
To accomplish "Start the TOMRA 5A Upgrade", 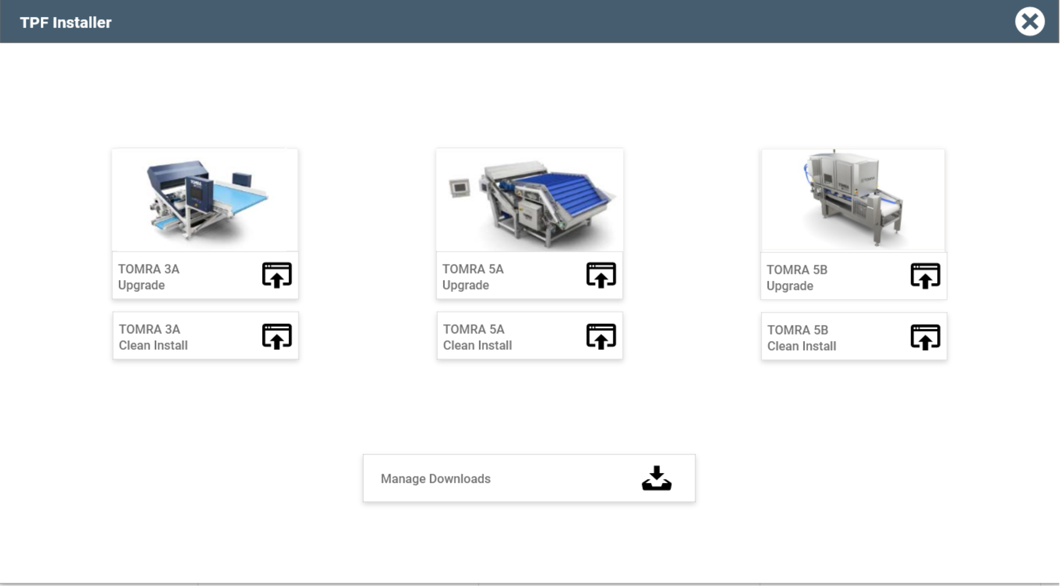I will [x=529, y=276].
